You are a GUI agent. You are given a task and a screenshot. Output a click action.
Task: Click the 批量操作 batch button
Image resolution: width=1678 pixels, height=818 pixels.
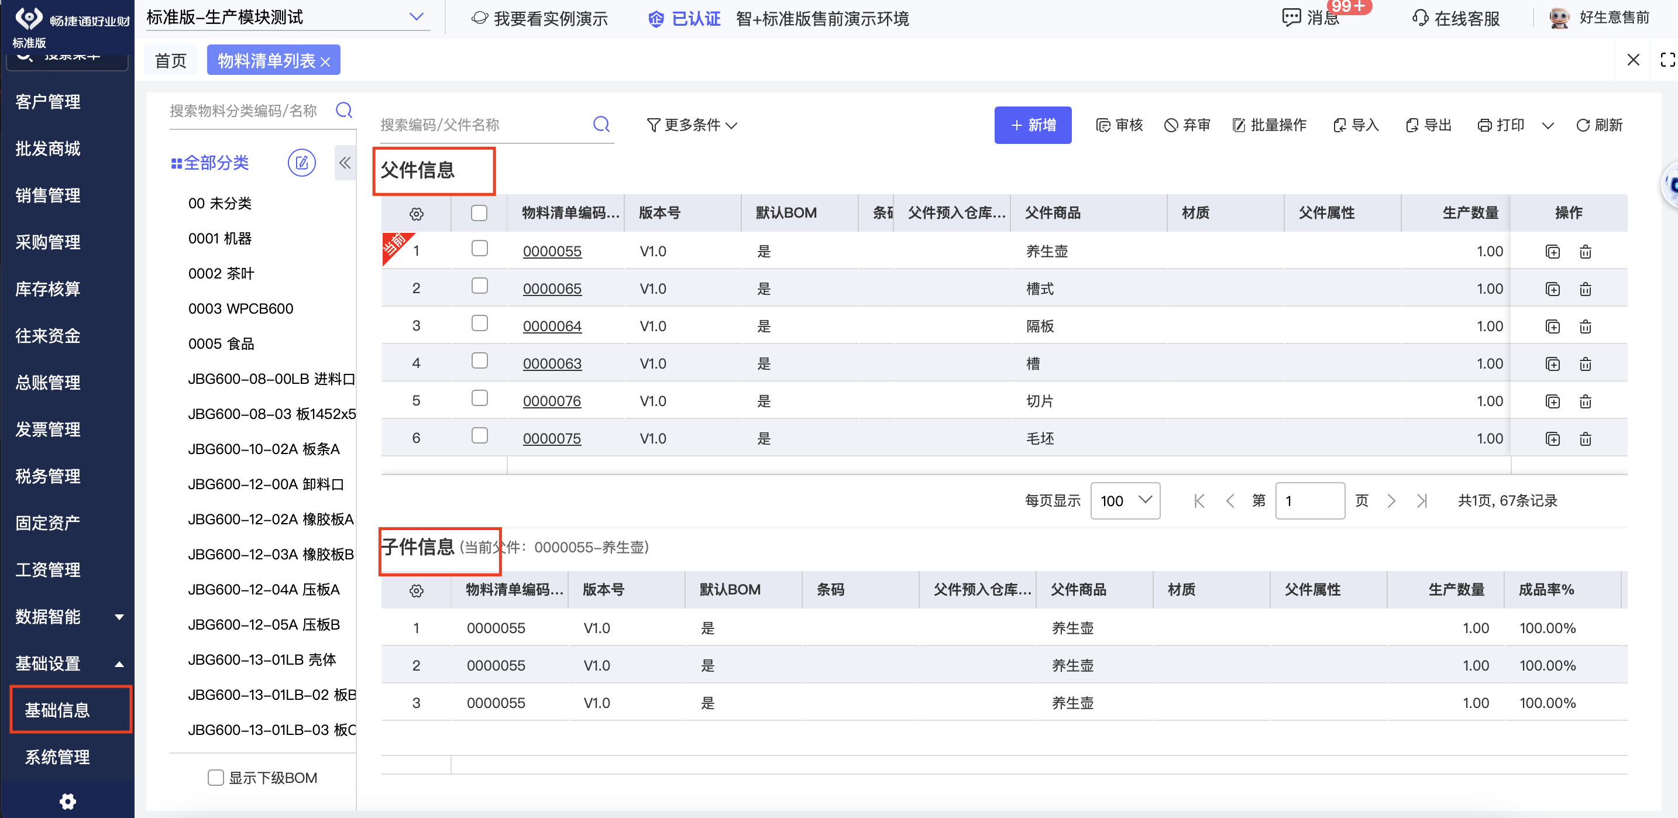tap(1269, 125)
